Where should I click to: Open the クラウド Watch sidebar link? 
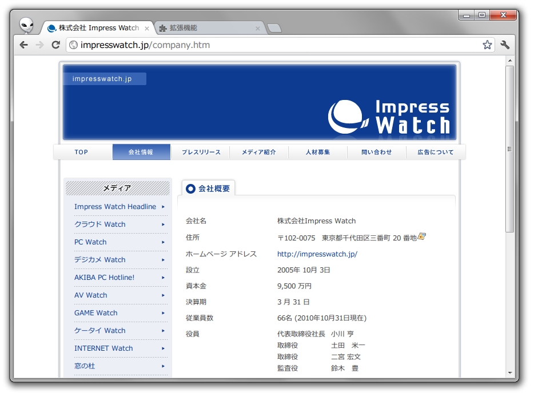100,224
